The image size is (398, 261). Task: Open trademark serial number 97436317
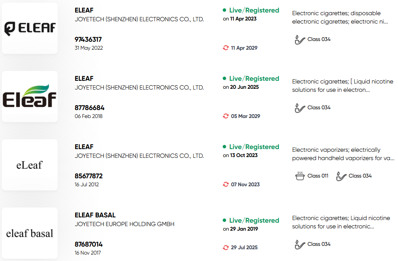pyautogui.click(x=88, y=39)
